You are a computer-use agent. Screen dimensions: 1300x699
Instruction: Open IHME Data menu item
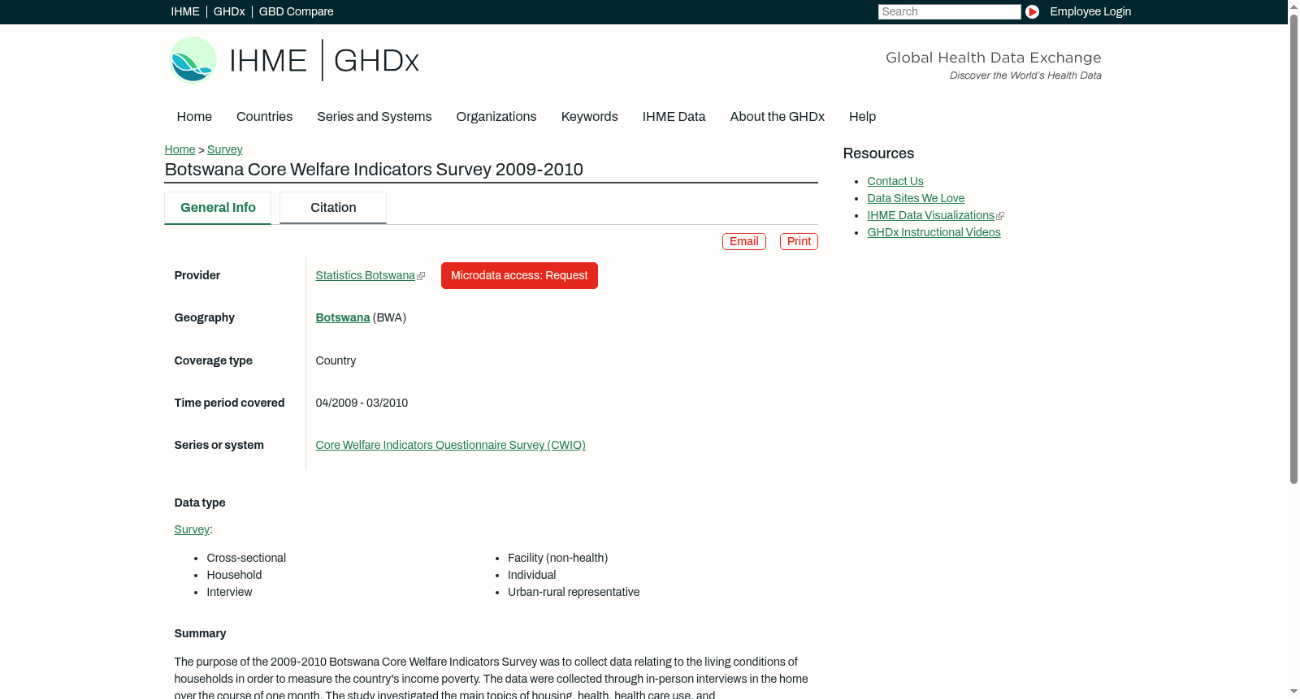point(674,117)
